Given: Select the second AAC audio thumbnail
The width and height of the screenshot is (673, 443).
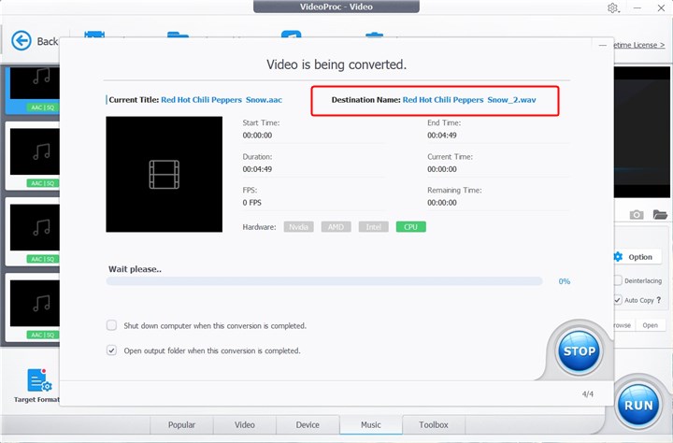Looking at the screenshot, I should point(35,151).
